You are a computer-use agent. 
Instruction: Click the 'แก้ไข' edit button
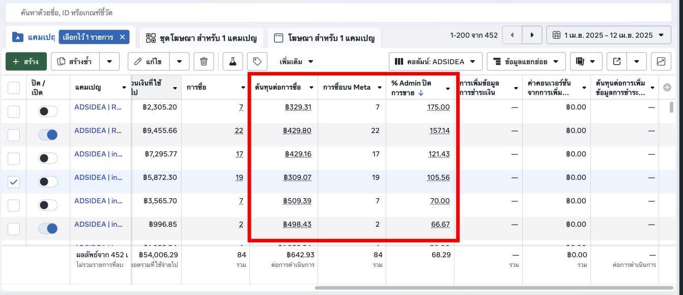[x=148, y=62]
